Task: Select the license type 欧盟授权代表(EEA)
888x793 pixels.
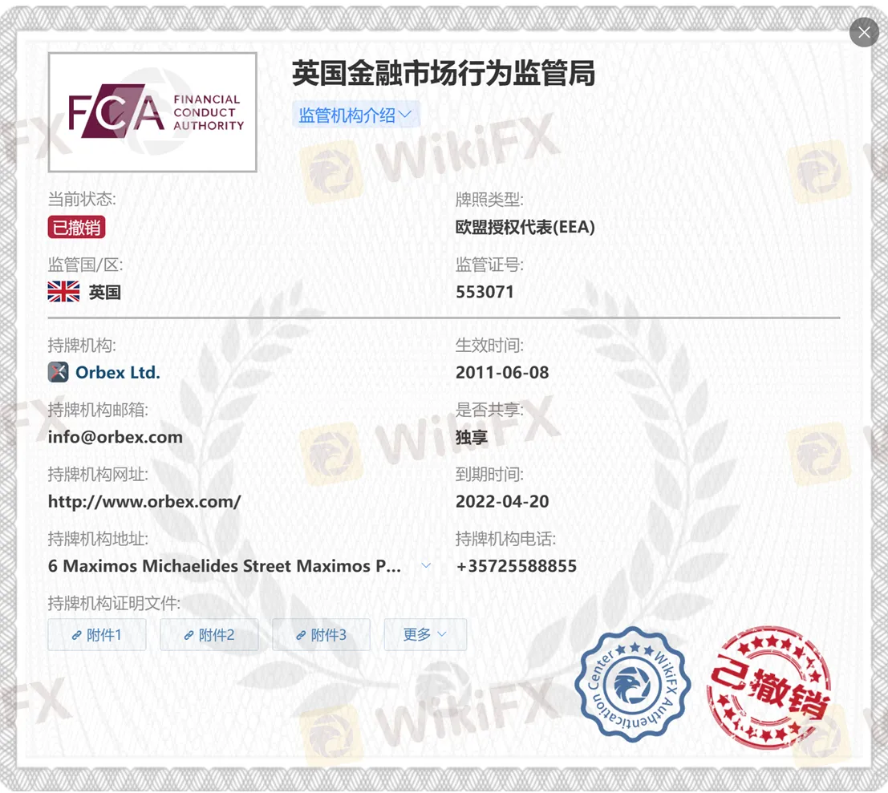Action: (x=525, y=228)
